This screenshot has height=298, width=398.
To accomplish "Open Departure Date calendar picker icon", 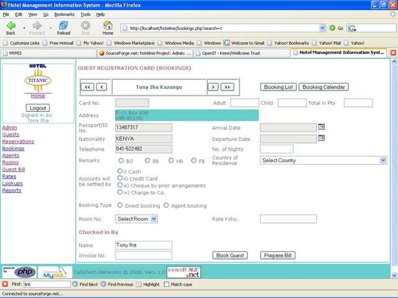I will point(322,138).
